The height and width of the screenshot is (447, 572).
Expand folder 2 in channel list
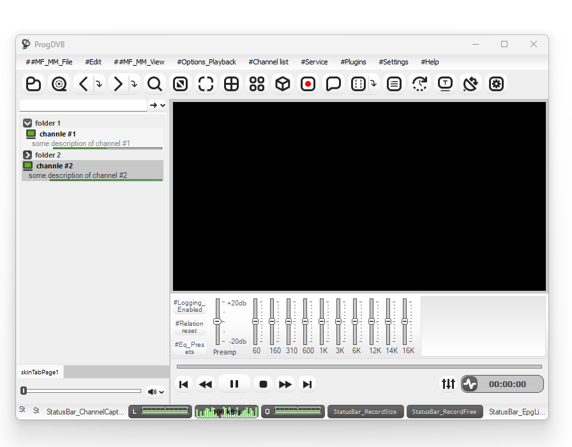[x=27, y=155]
